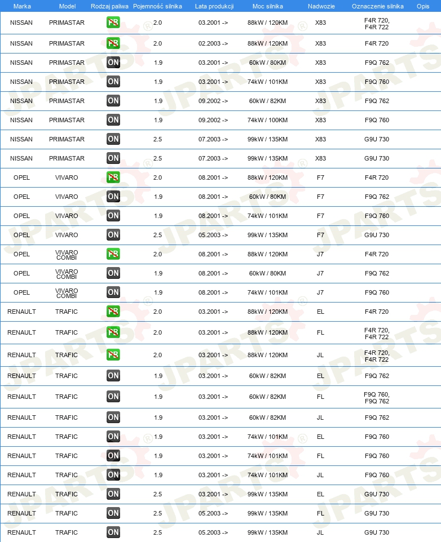The height and width of the screenshot is (542, 441).
Task: Click engine code "F4R 720, F4R 722" in Trafic JL row
Action: tap(377, 356)
